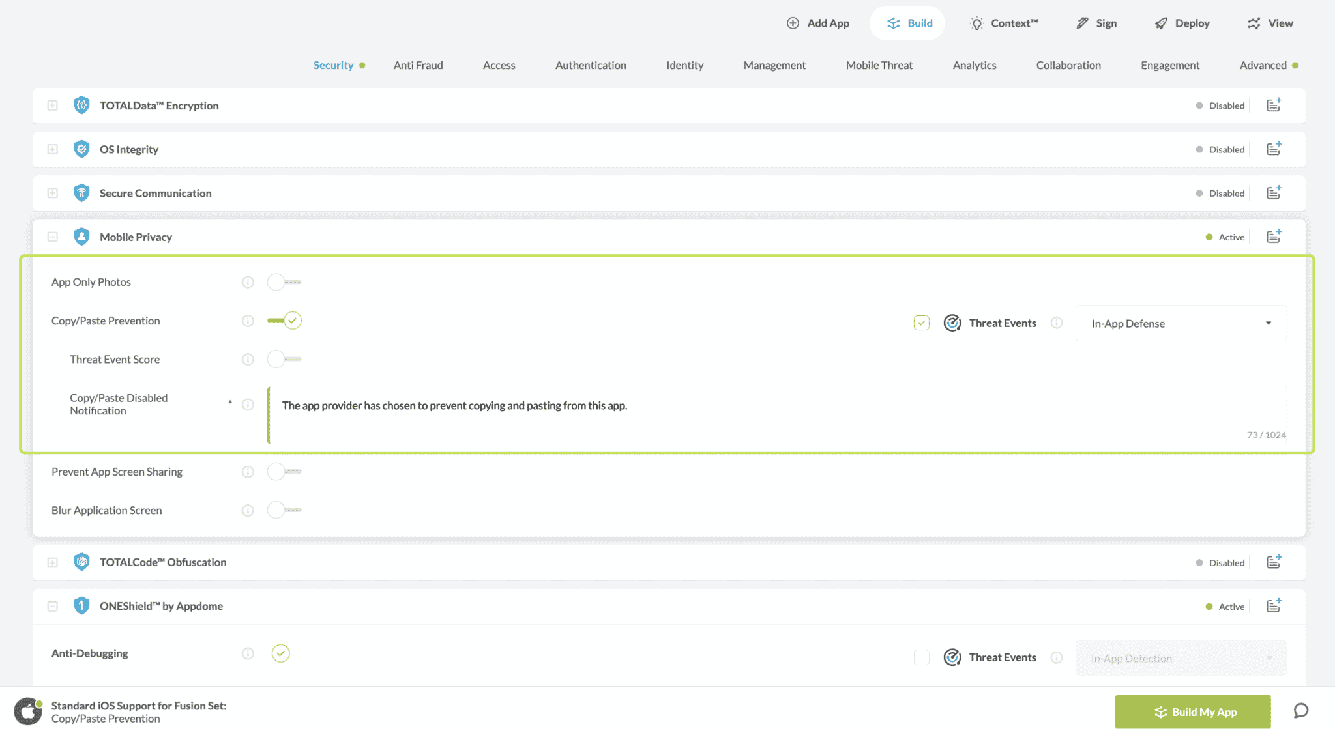Expand the TOTALCode Obfuscation section
1335x731 pixels.
53,562
